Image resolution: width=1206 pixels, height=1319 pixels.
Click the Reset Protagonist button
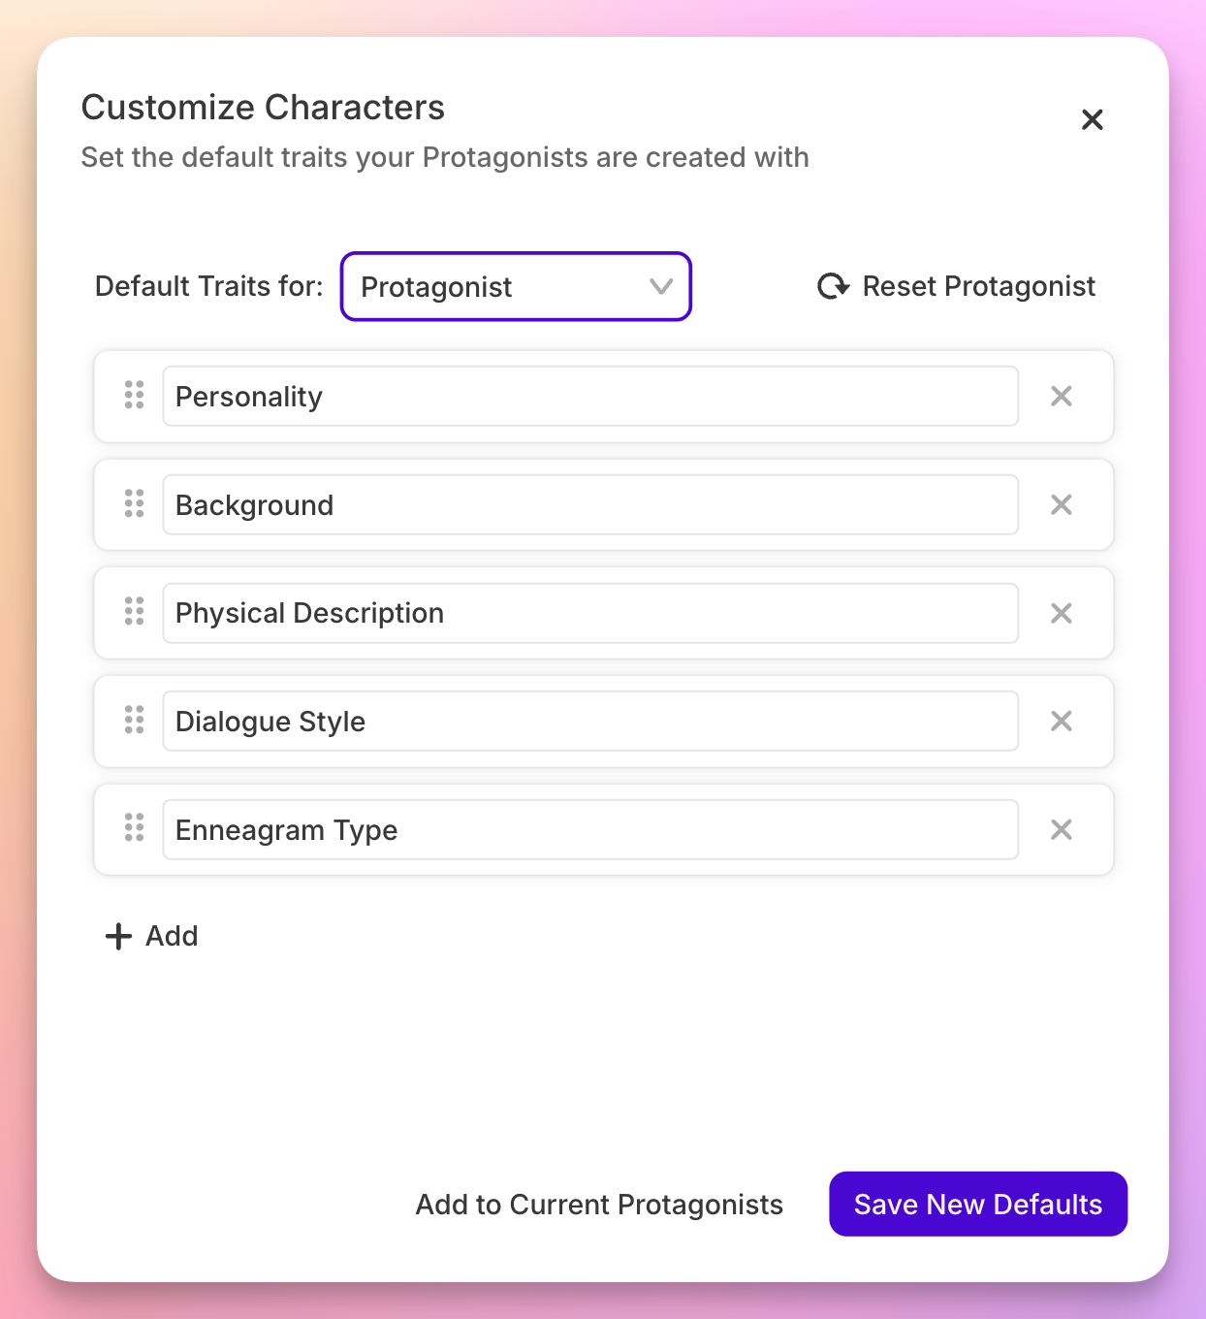(957, 286)
